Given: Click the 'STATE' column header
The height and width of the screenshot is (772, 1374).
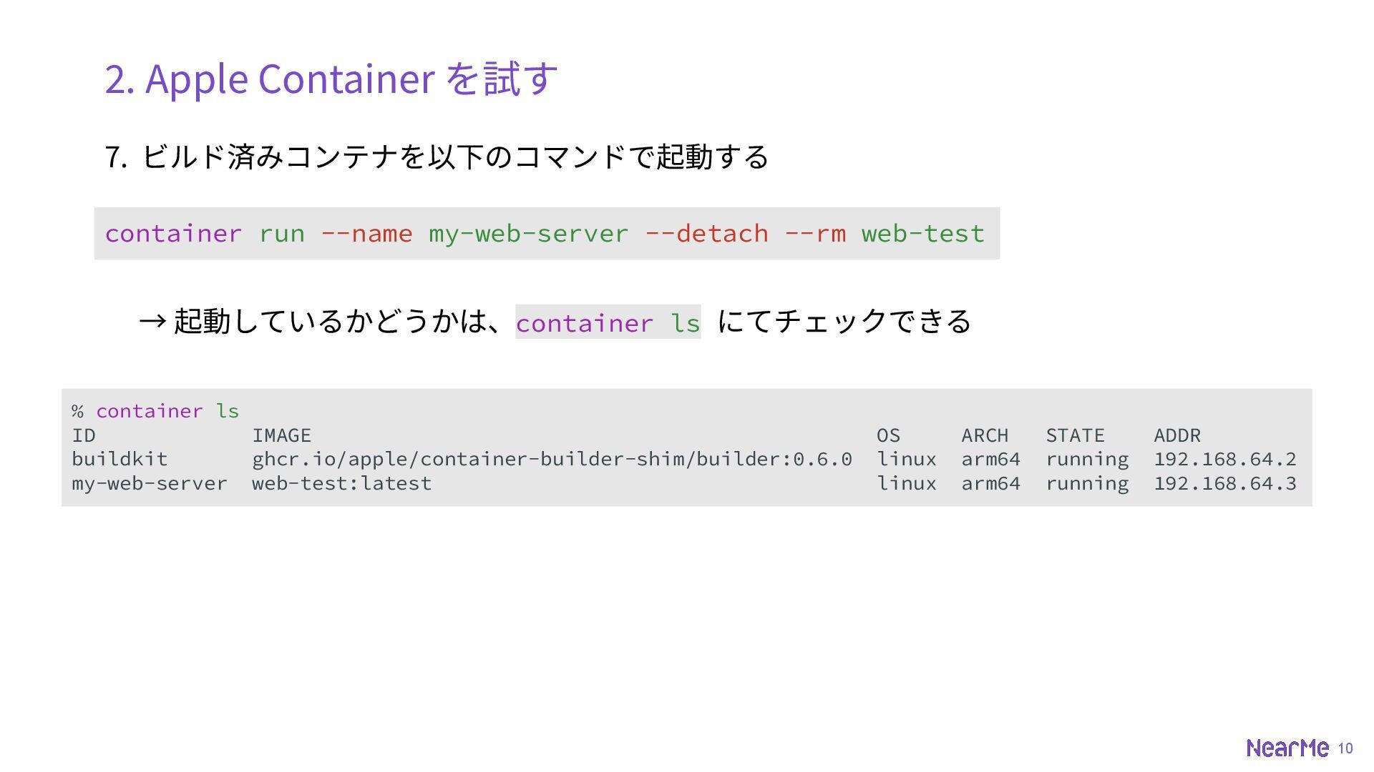Looking at the screenshot, I should click(1075, 435).
